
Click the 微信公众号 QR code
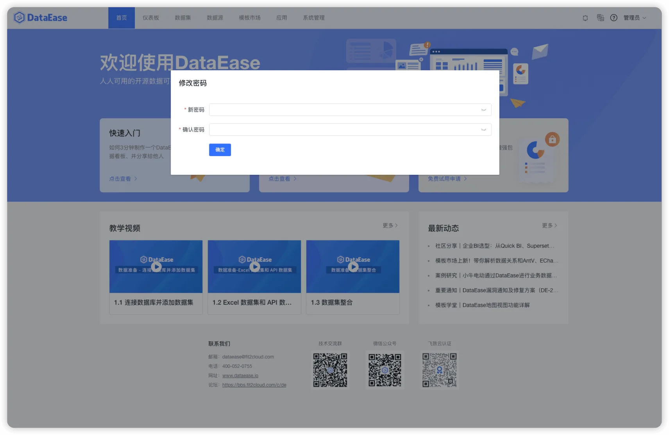click(x=385, y=370)
